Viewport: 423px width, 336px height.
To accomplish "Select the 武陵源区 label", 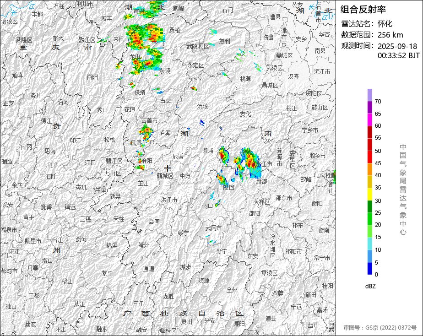I will (x=198, y=46).
